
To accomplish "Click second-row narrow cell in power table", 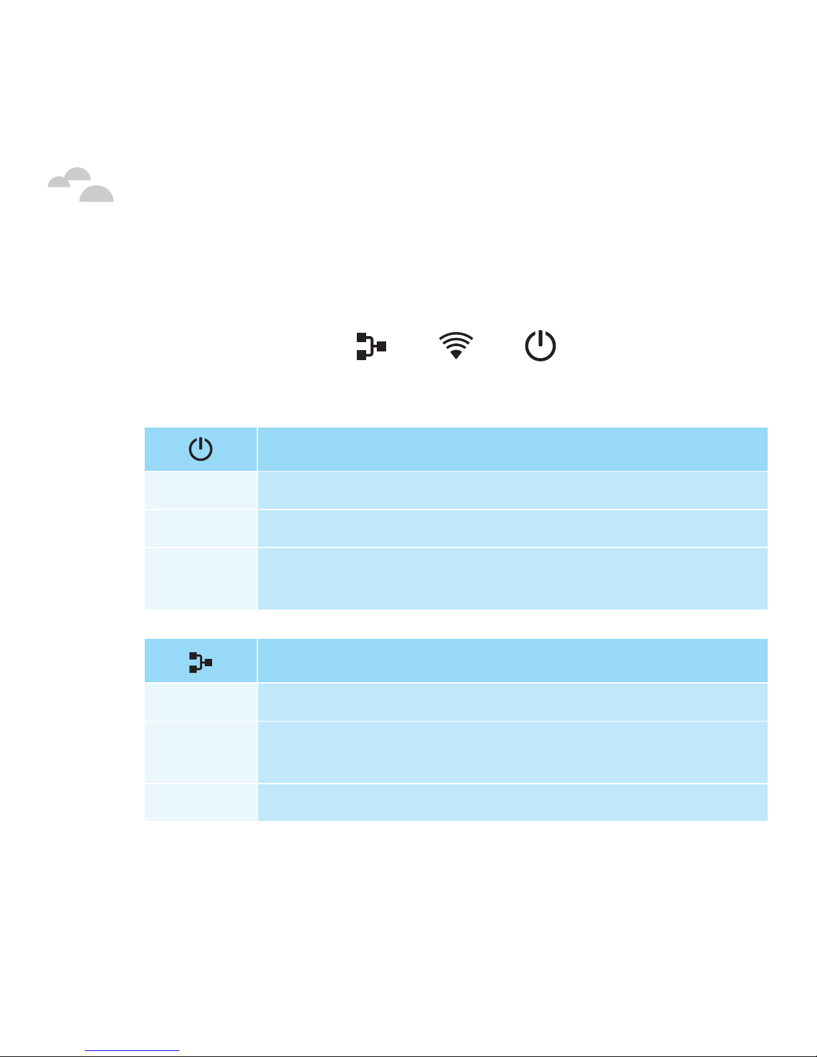I will pyautogui.click(x=201, y=528).
